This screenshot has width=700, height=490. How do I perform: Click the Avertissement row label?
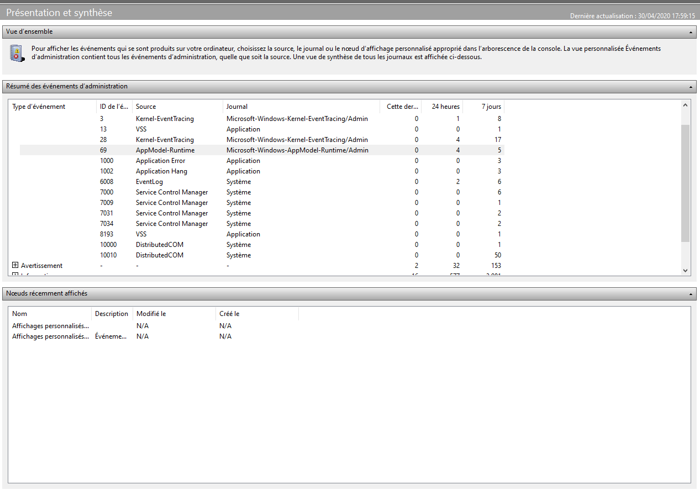click(x=41, y=266)
